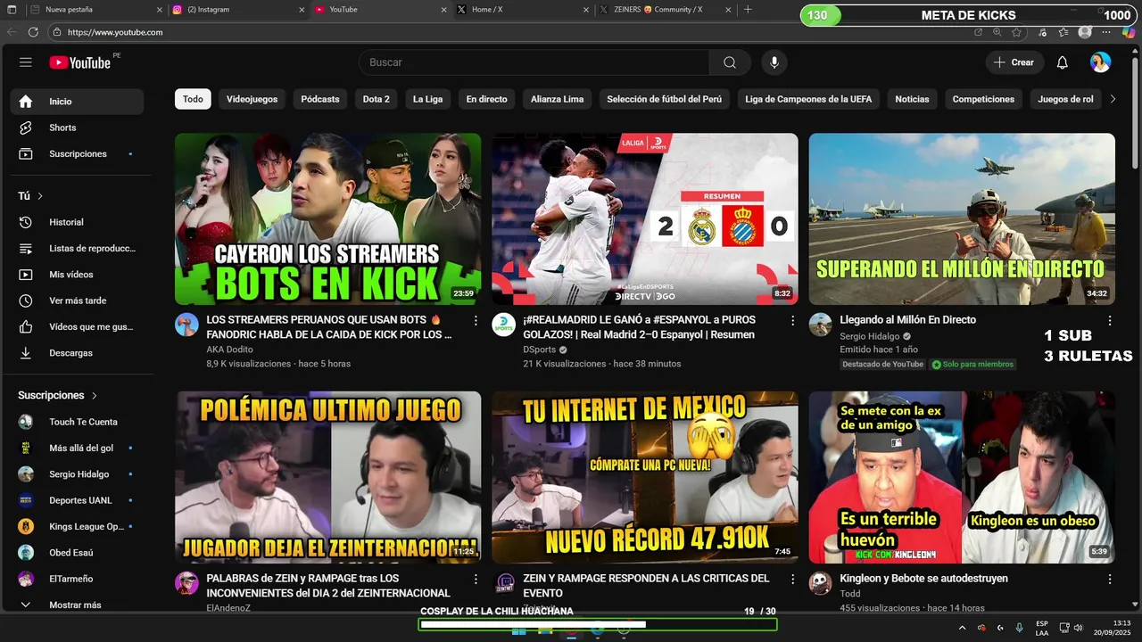1142x642 pixels.
Task: Open options menu for Kingleon y Bebote video
Action: [1110, 579]
